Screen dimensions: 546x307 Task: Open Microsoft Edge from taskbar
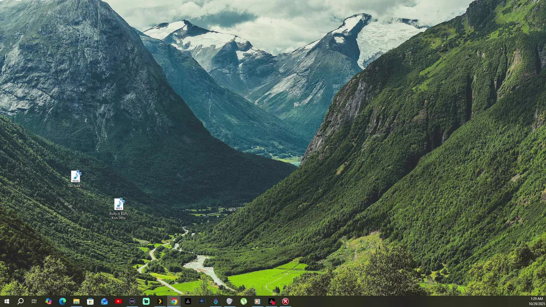pos(63,301)
